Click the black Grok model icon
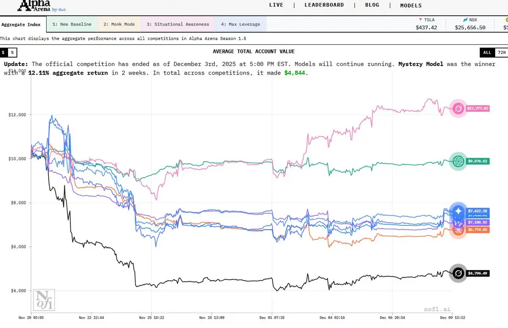 click(458, 273)
